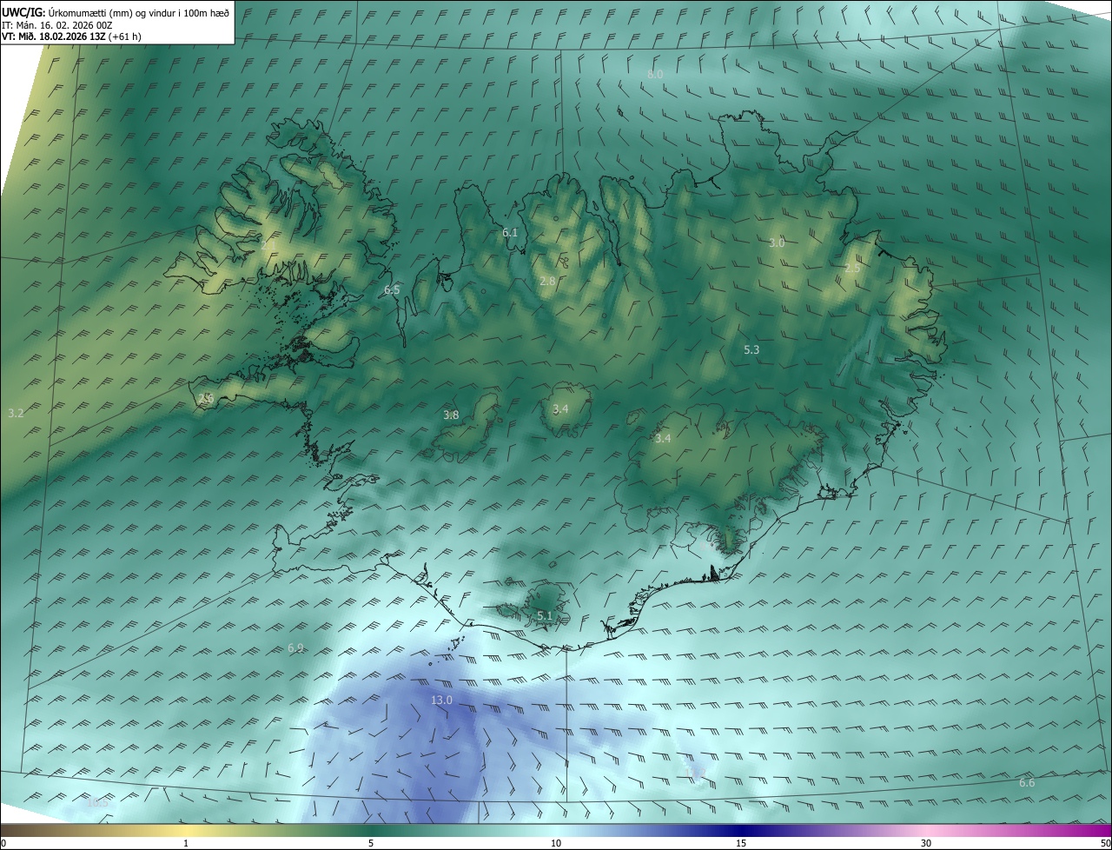The width and height of the screenshot is (1112, 850).
Task: Click the colour scale tick label 15
Action: pyautogui.click(x=741, y=843)
